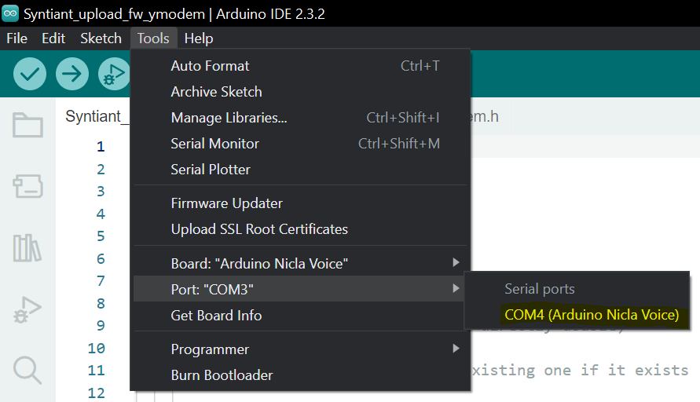Expand the Port "COM3" submenu arrow
This screenshot has width=700, height=402.
pos(456,289)
